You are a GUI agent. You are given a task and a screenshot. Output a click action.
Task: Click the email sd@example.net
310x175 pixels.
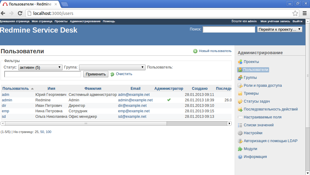pyautogui.click(x=132, y=117)
